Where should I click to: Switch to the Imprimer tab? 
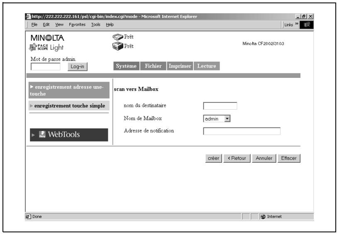[180, 66]
